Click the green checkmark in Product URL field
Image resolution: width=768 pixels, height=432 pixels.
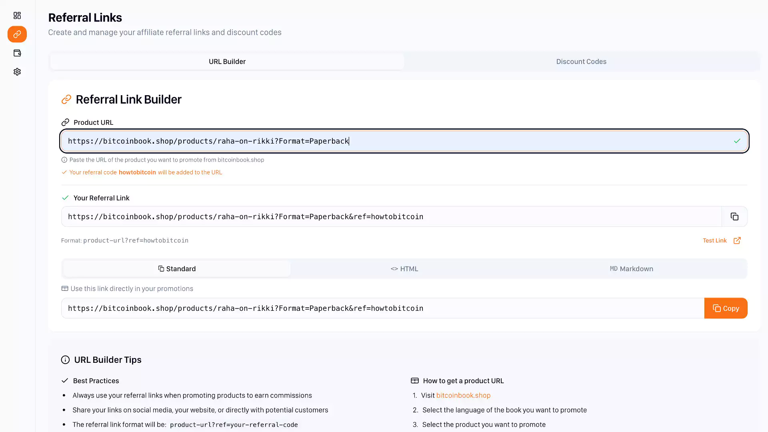pyautogui.click(x=737, y=141)
